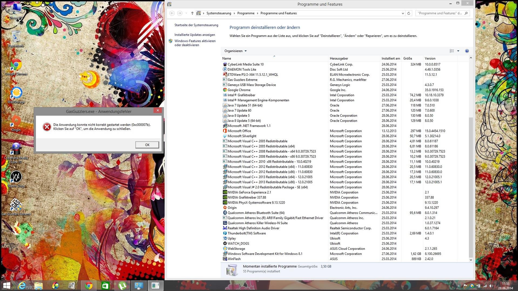Go back in the Control Panel window
Screen dimensions: 518x291
[x=172, y=13]
